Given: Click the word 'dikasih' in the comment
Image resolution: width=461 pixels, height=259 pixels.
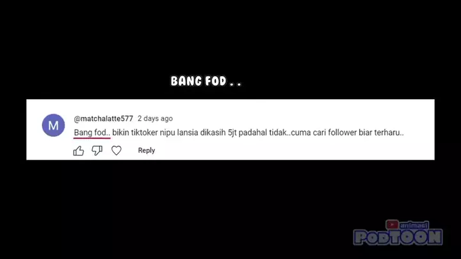Looking at the screenshot, I should point(213,133).
